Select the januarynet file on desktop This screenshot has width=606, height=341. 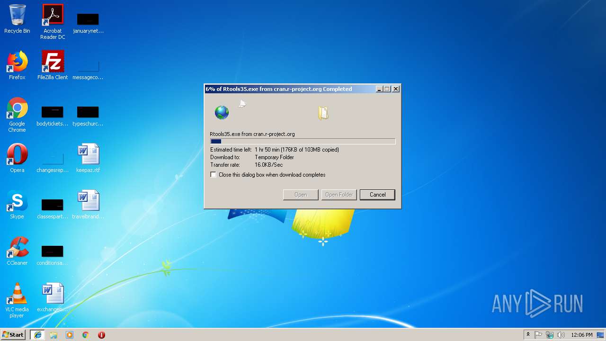88,23
